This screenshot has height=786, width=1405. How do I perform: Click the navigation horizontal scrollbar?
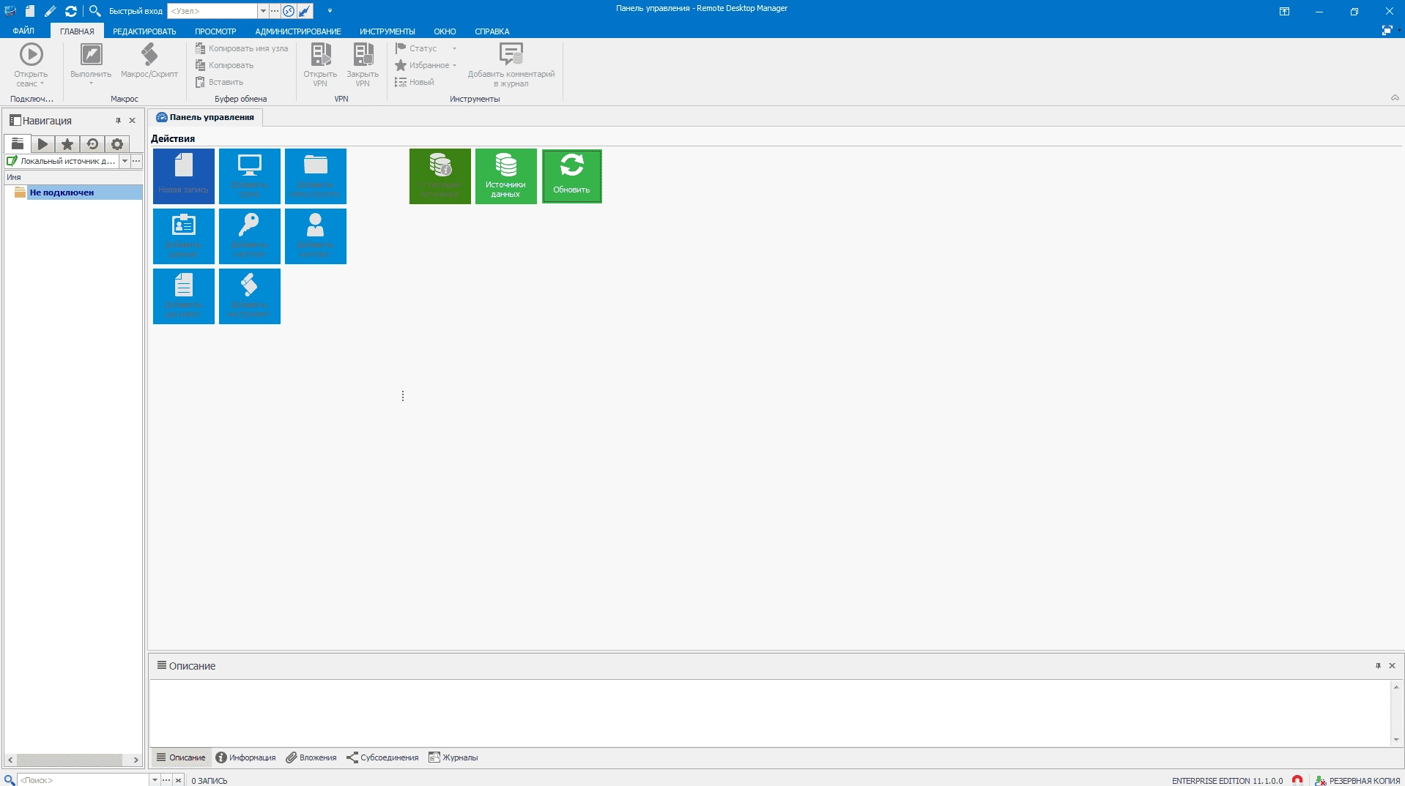[73, 760]
